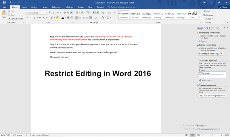Click the Numbering list icon

(82, 13)
